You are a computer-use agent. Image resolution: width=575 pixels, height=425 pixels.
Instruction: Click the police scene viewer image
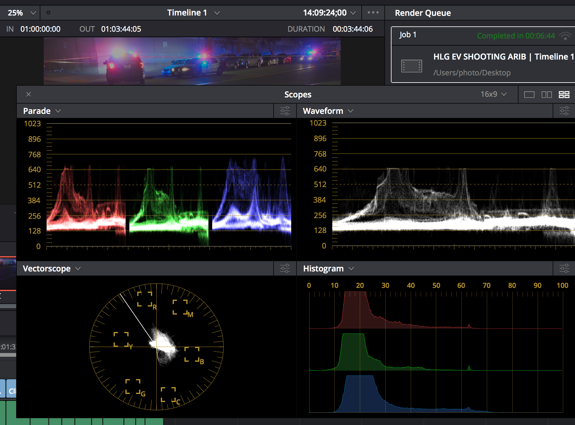[x=192, y=61]
